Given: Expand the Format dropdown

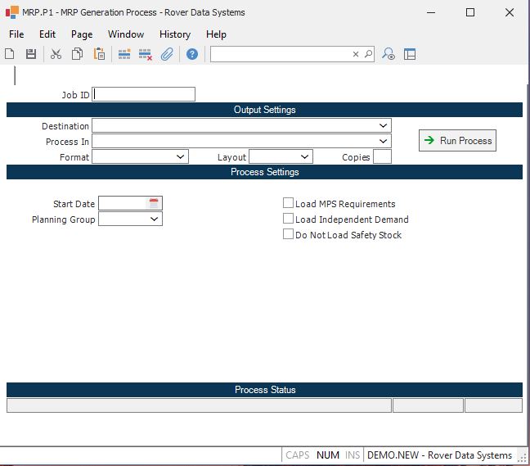Looking at the screenshot, I should (181, 156).
